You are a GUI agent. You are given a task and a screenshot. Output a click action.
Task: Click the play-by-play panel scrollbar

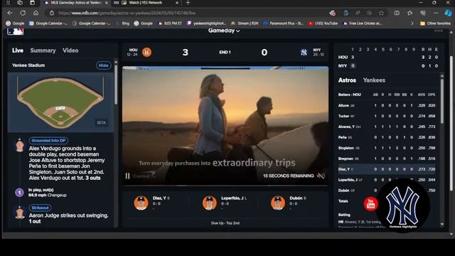point(116,84)
